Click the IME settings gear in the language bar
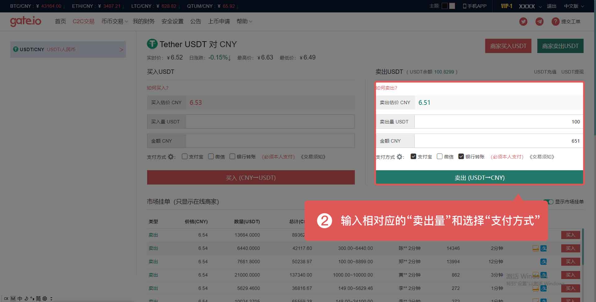Screen dimensions: 596x302 [x=45, y=299]
